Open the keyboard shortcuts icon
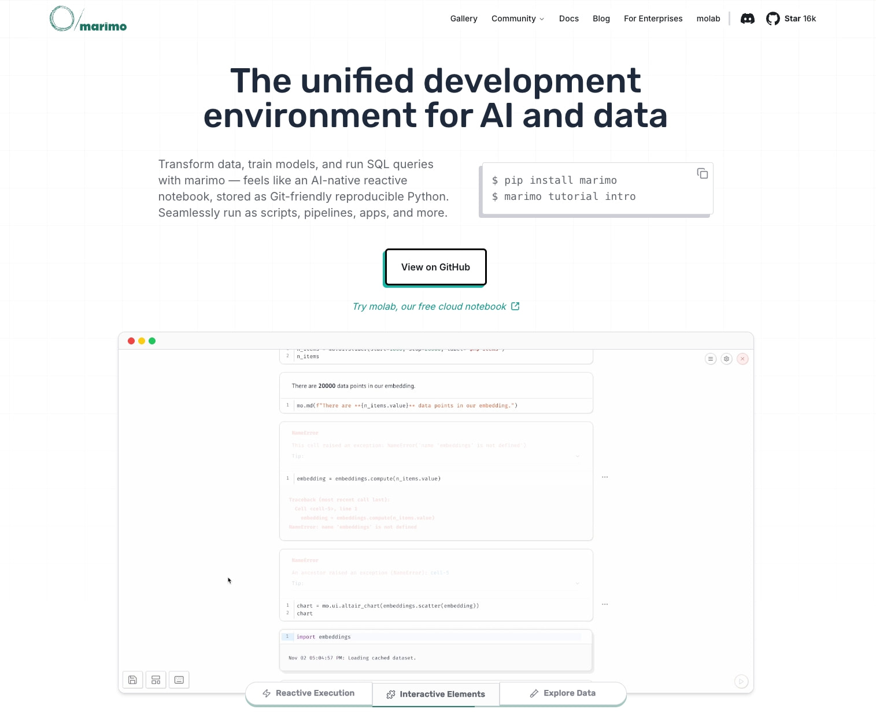The width and height of the screenshot is (876, 724). click(x=179, y=680)
